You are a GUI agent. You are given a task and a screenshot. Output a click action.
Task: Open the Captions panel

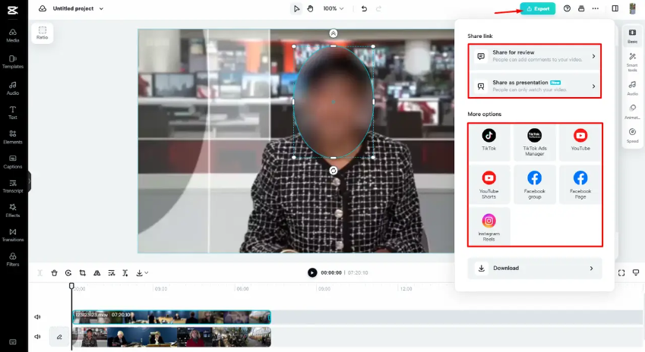point(13,162)
